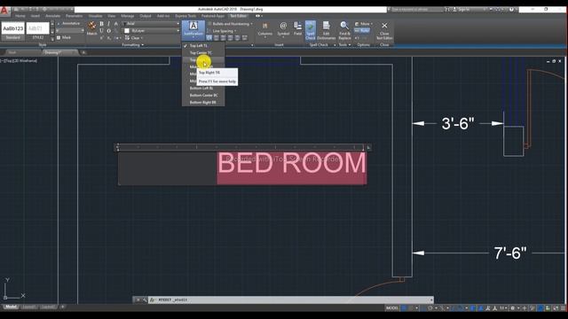568x319 pixels.
Task: Close the command line with its X icon
Action: [x=138, y=300]
